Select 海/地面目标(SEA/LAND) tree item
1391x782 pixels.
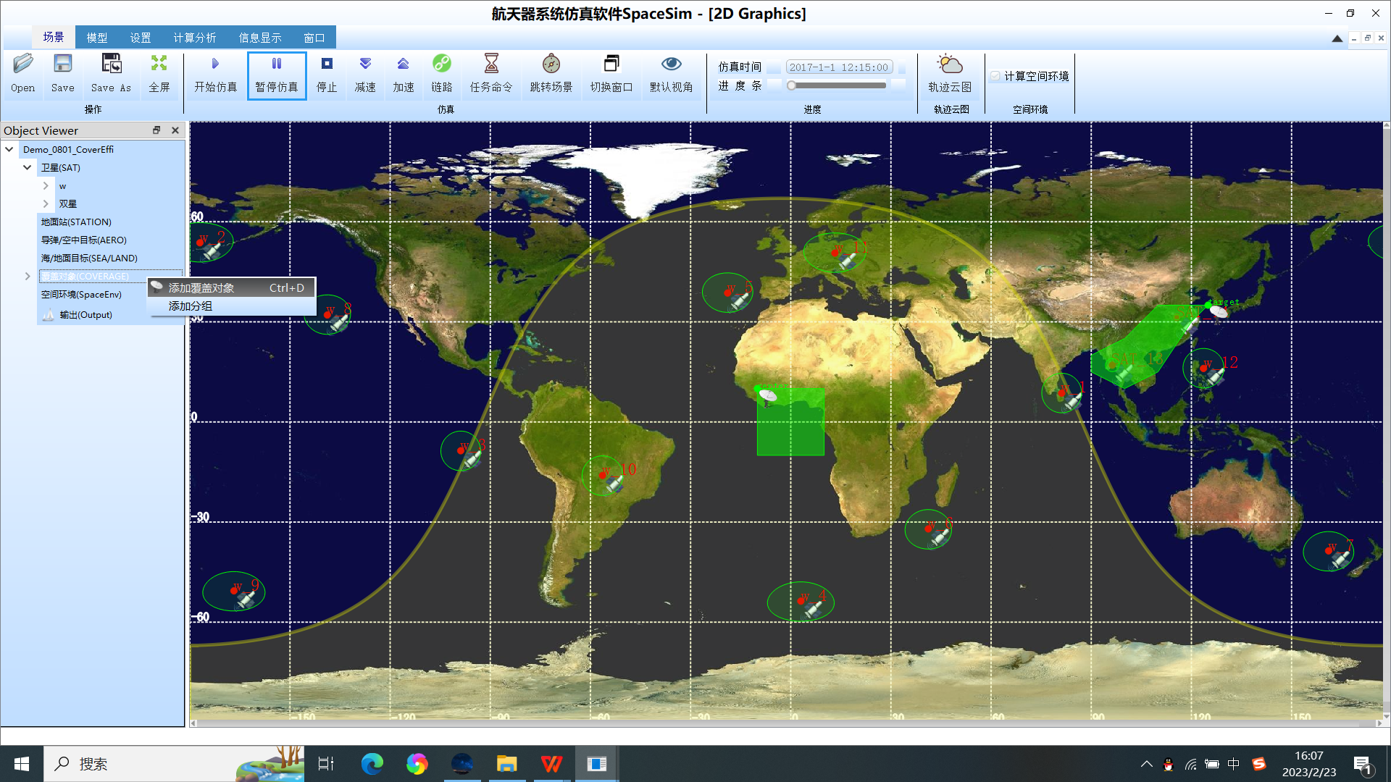(89, 258)
